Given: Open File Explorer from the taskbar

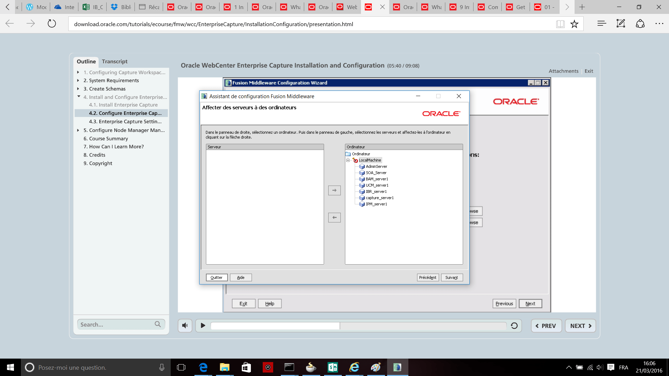Looking at the screenshot, I should (x=224, y=367).
